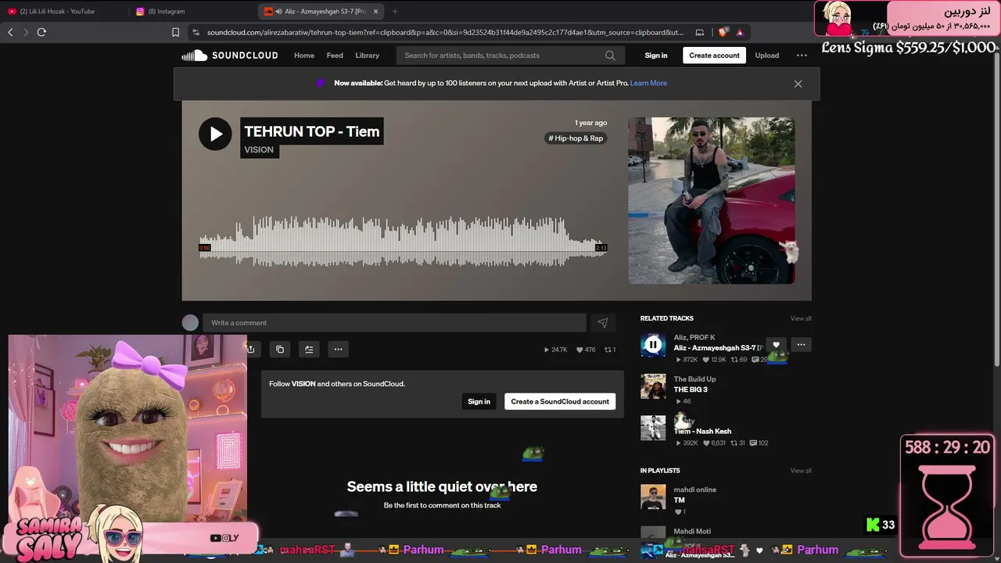Like the Aliz - Azmayeshgah related track
This screenshot has height=563, width=1001.
[x=776, y=344]
